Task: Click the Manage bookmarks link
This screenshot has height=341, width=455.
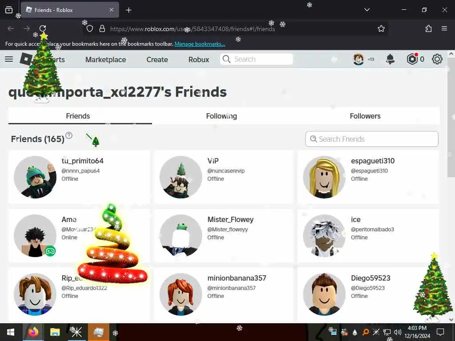Action: click(x=200, y=44)
